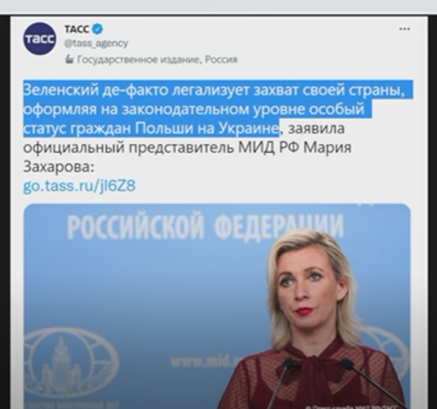Open the 'Государственное издание, Россия' label
The image size is (437, 409).
click(x=157, y=59)
